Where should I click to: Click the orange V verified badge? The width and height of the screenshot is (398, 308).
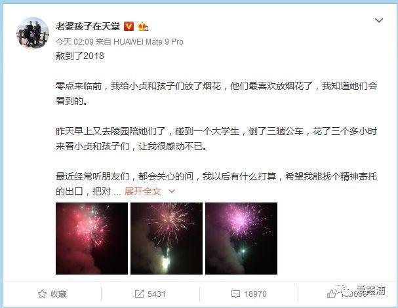(x=129, y=26)
